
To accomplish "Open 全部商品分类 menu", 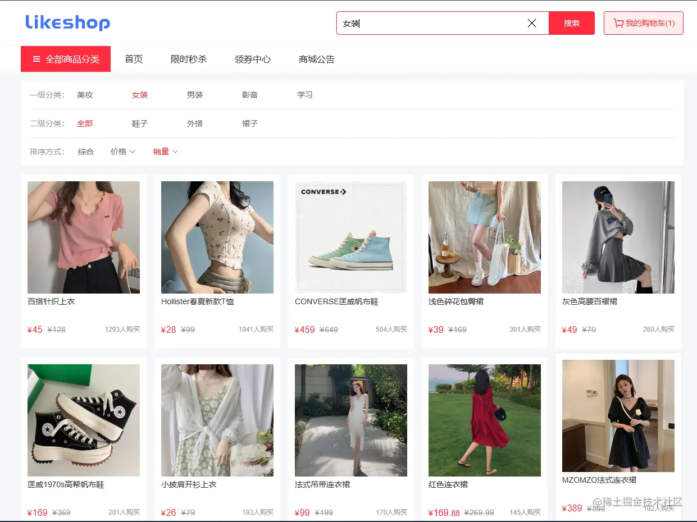I will pyautogui.click(x=66, y=59).
